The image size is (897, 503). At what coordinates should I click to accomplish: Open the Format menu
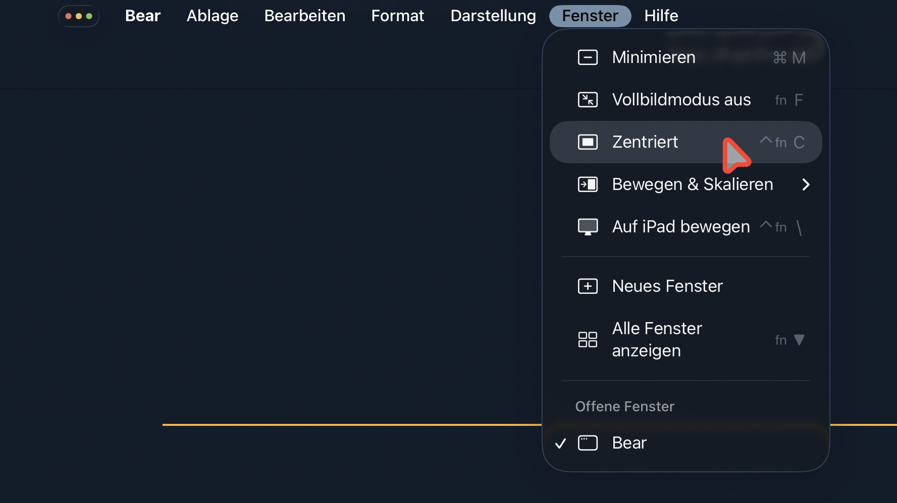point(397,16)
